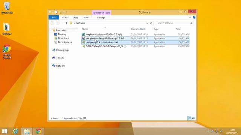Open the Manage ribbon tab
Screen dimensions: 241x135
[x=101, y=18]
